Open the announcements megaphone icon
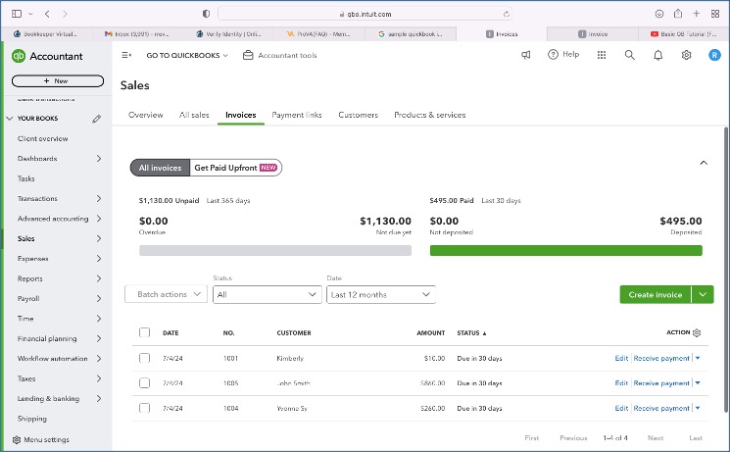The image size is (730, 452). coord(526,55)
